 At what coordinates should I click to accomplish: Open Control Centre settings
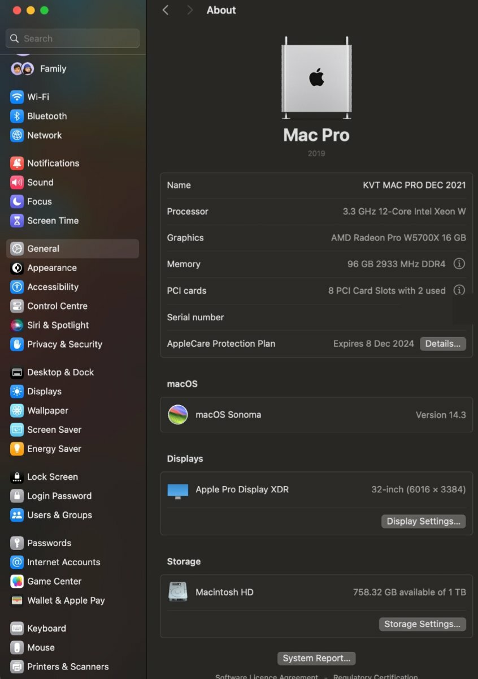pyautogui.click(x=72, y=306)
